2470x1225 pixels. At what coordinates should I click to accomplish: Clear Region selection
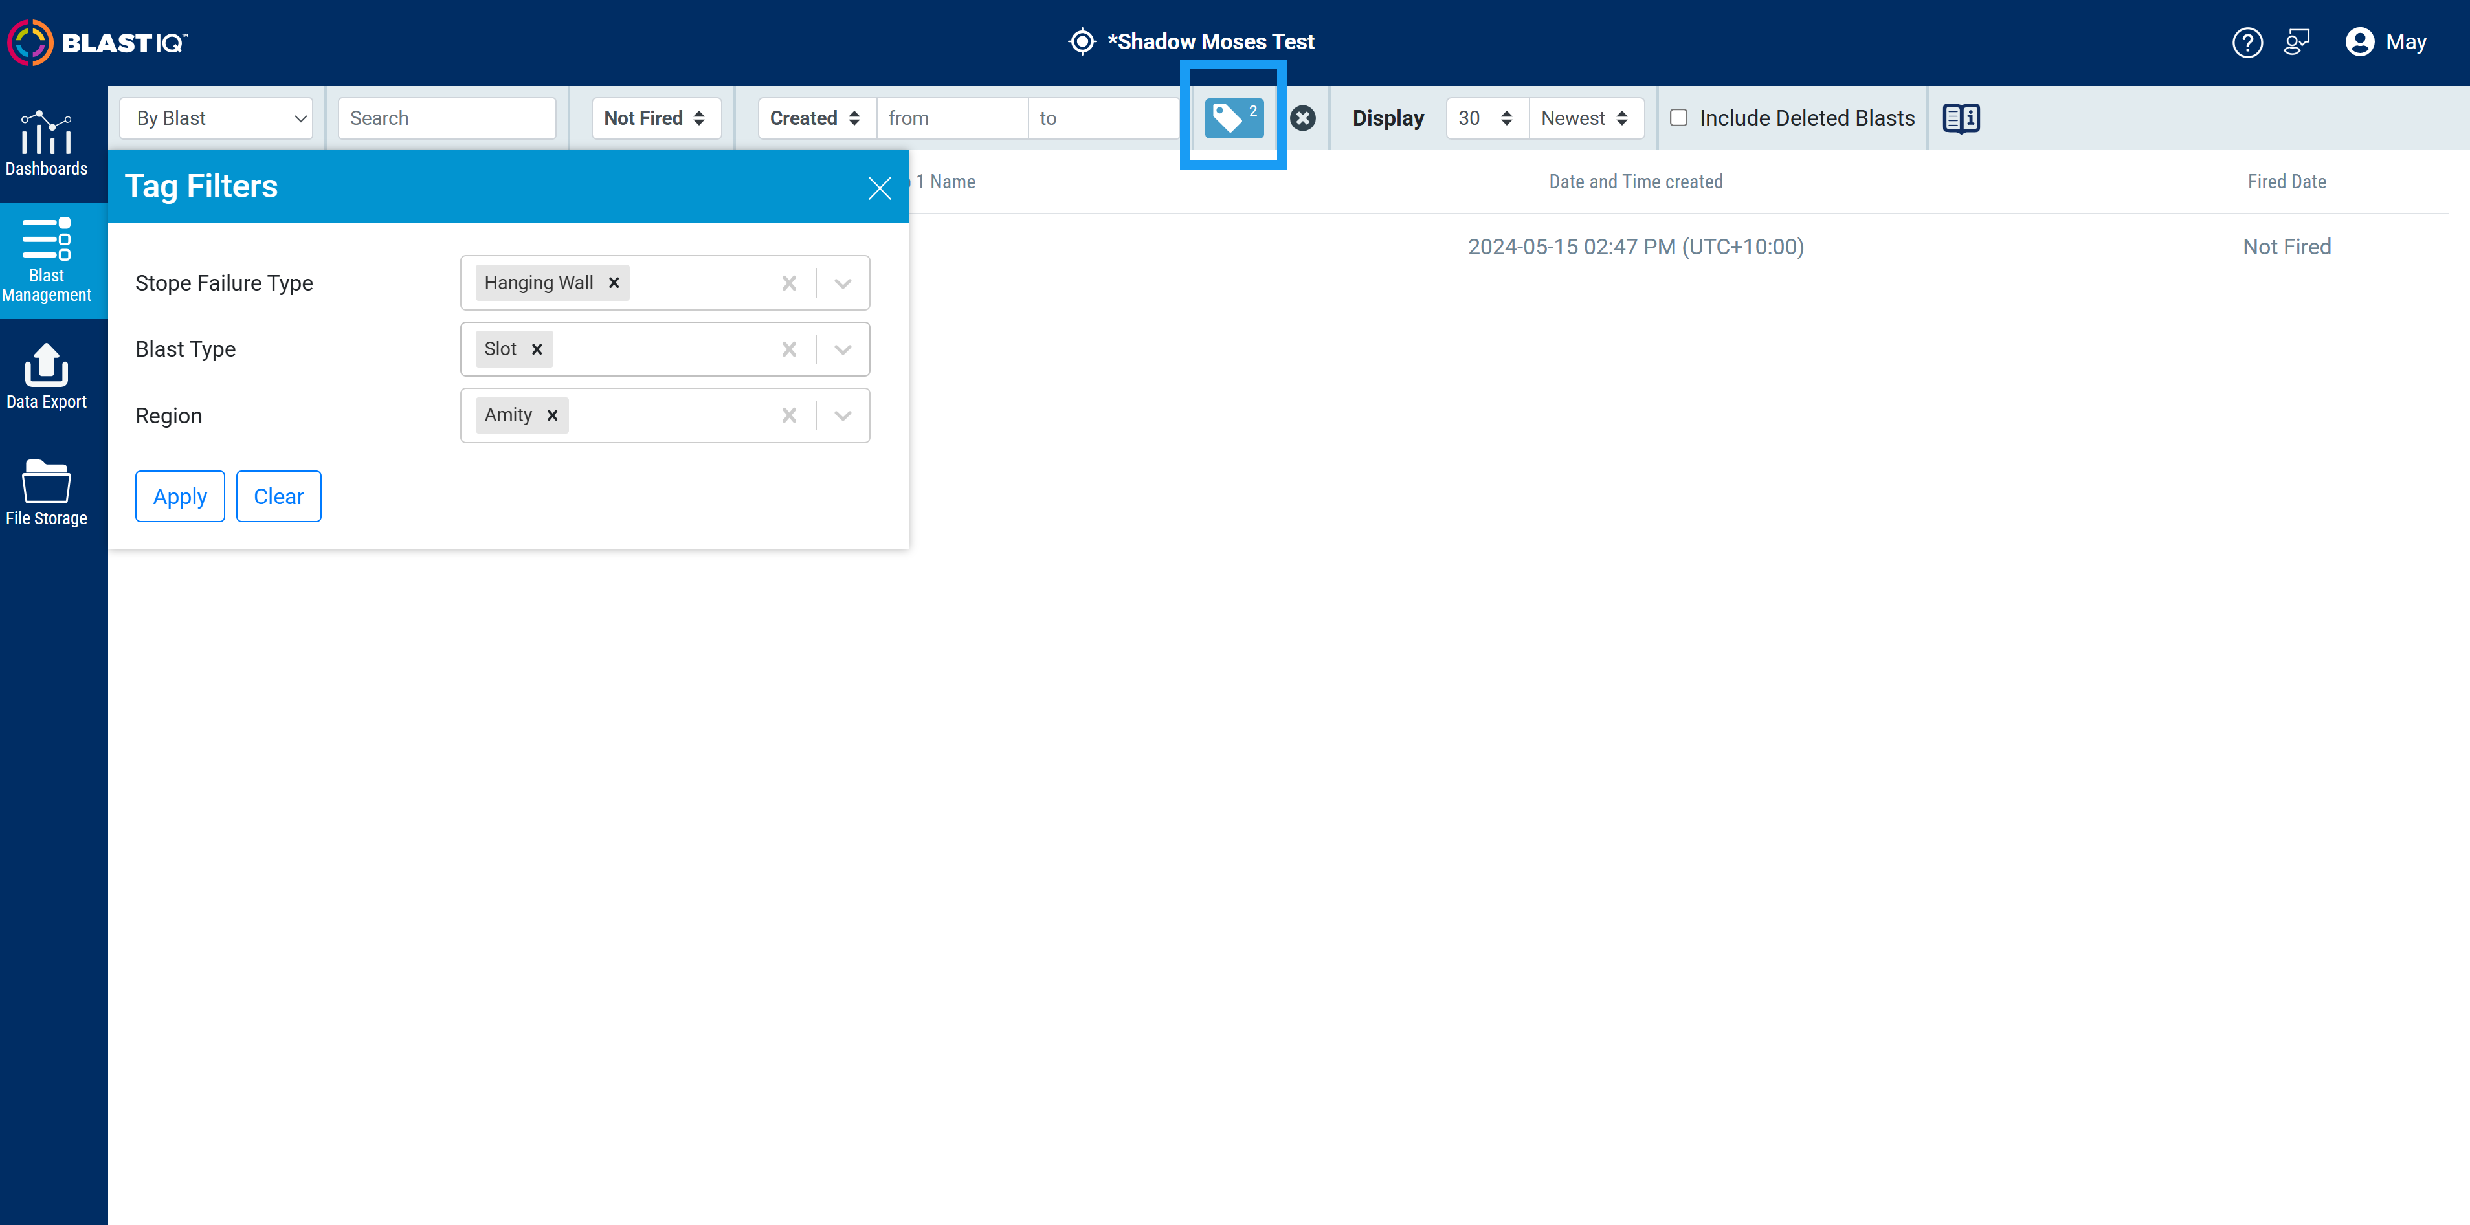point(789,415)
